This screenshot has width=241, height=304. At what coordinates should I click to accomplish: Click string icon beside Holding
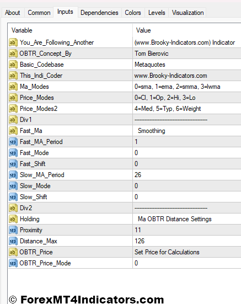pos(13,219)
